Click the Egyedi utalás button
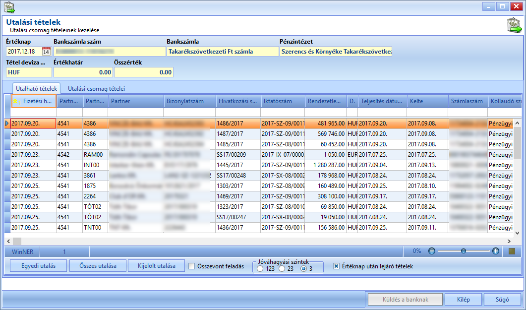This screenshot has width=526, height=310. (x=39, y=266)
